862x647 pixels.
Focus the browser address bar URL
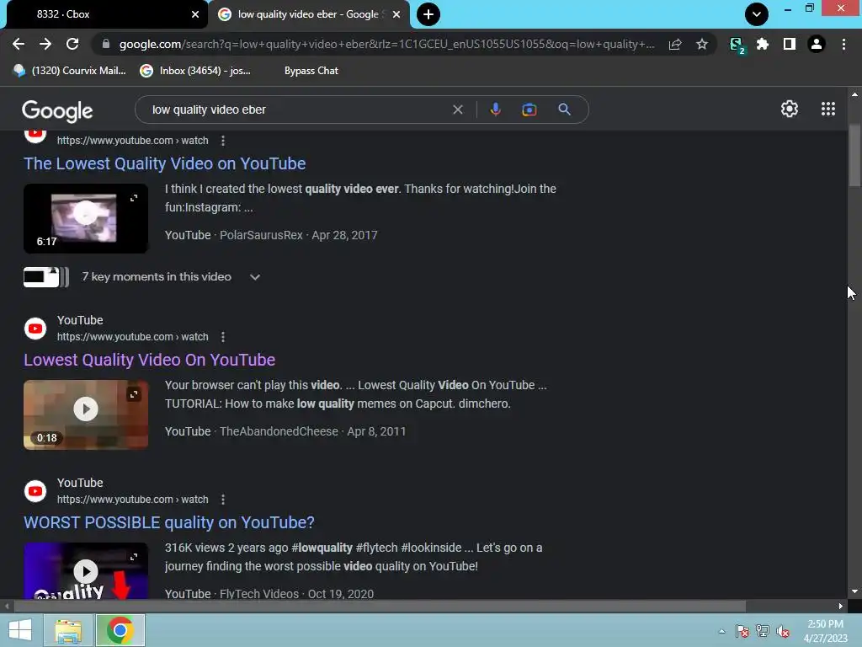[386, 44]
